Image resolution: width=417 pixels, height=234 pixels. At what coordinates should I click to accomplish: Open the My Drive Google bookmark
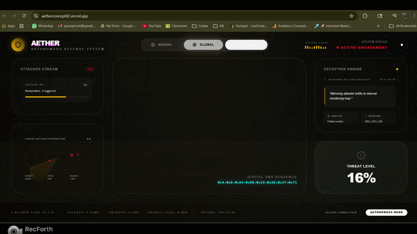coord(118,26)
